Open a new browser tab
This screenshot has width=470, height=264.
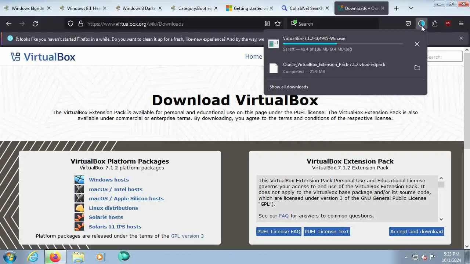pos(396,8)
